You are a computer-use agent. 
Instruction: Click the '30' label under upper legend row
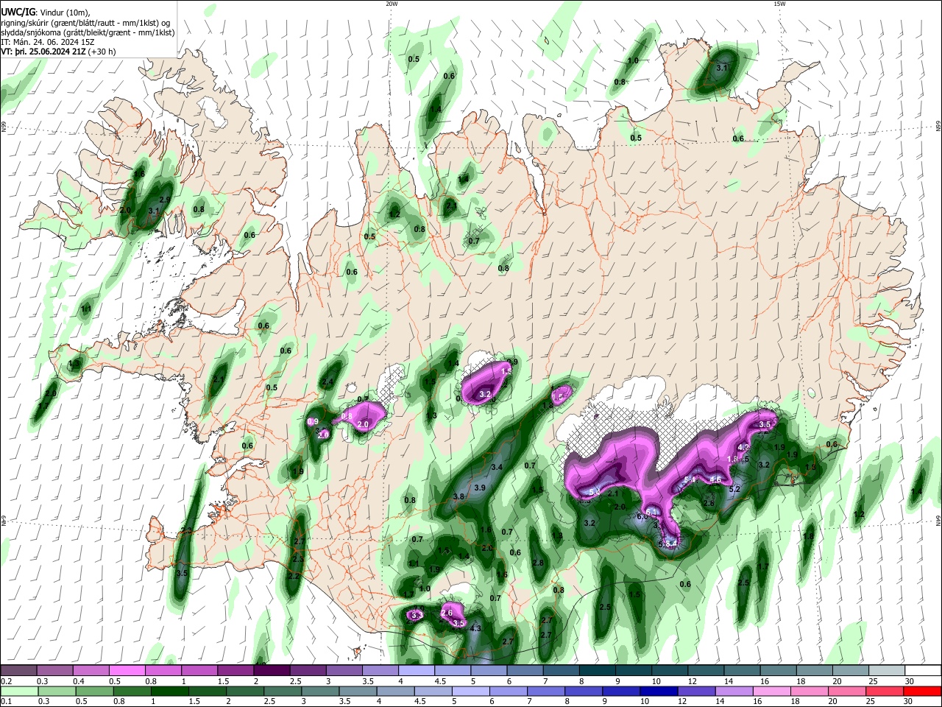(x=910, y=681)
